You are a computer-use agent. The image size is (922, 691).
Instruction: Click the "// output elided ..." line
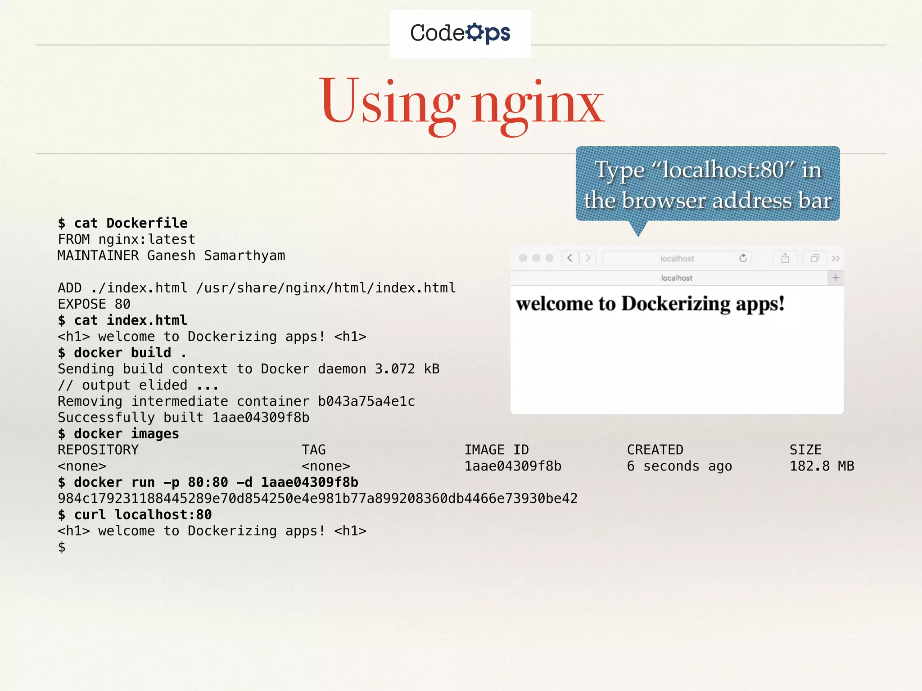139,385
